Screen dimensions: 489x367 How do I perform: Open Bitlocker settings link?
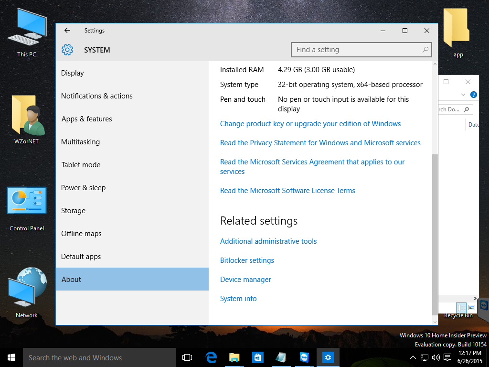pyautogui.click(x=247, y=260)
